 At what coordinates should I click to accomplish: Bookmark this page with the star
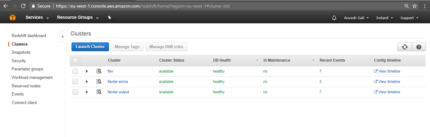[415, 6]
